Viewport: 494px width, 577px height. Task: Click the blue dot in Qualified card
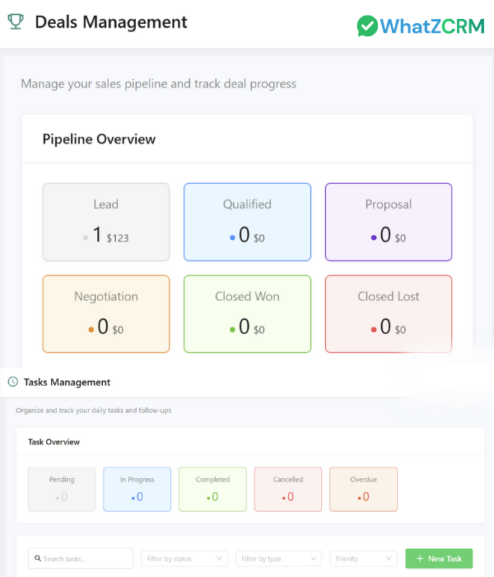(233, 238)
